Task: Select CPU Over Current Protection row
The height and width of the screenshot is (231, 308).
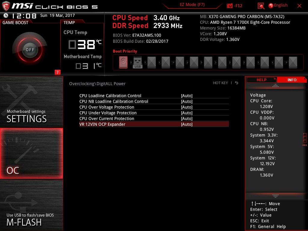Action: pos(154,119)
